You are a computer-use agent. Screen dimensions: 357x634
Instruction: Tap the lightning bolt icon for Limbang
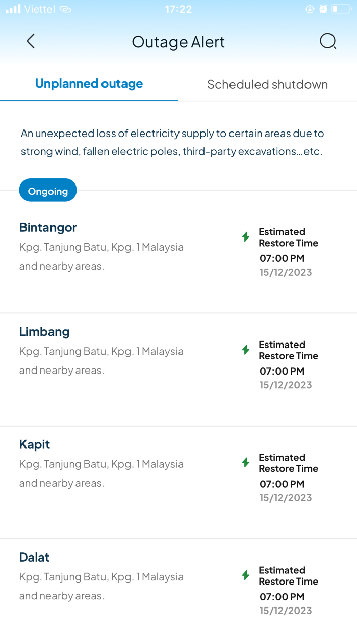[246, 350]
